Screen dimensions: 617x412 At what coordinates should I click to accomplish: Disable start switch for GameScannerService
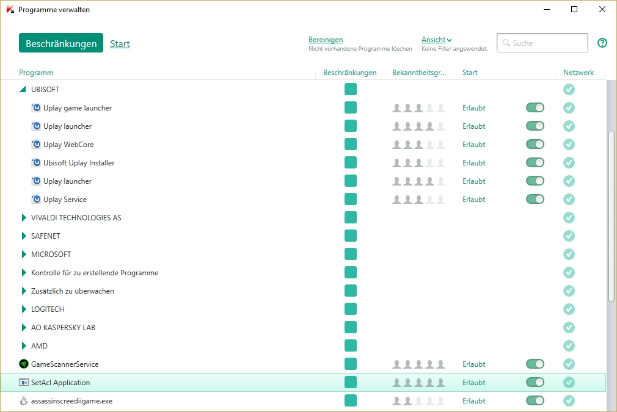coord(535,364)
